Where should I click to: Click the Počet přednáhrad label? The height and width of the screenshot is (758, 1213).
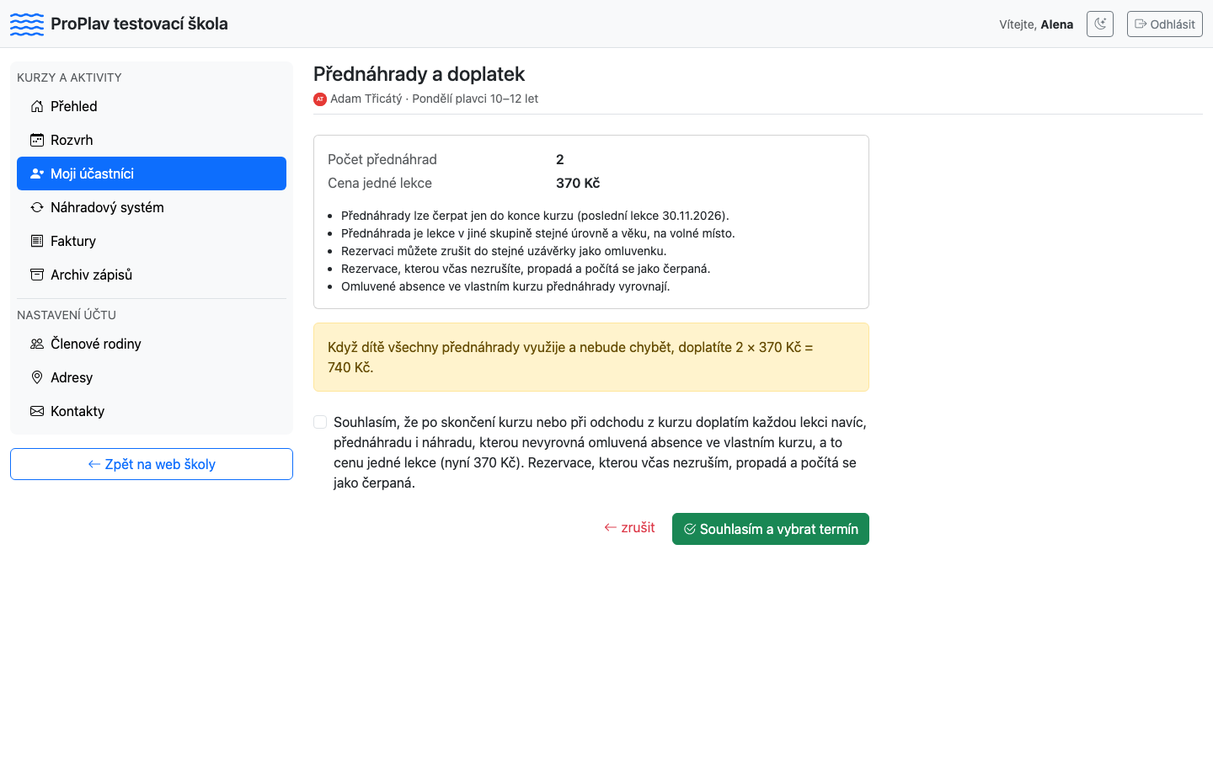point(382,159)
